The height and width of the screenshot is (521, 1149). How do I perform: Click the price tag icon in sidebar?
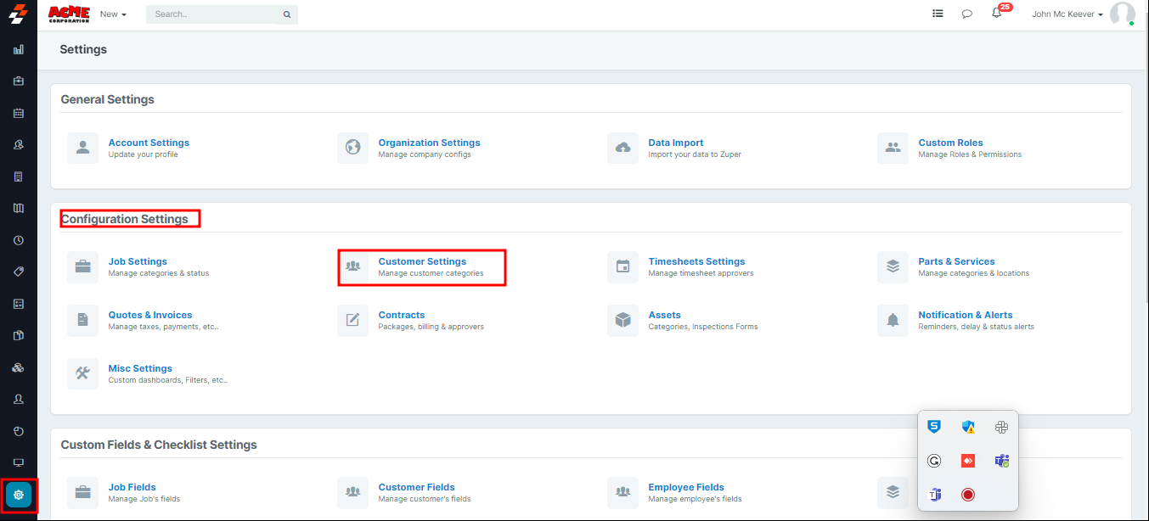click(19, 272)
